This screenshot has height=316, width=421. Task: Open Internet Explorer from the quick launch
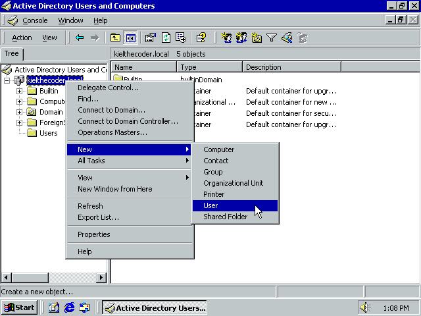point(69,307)
